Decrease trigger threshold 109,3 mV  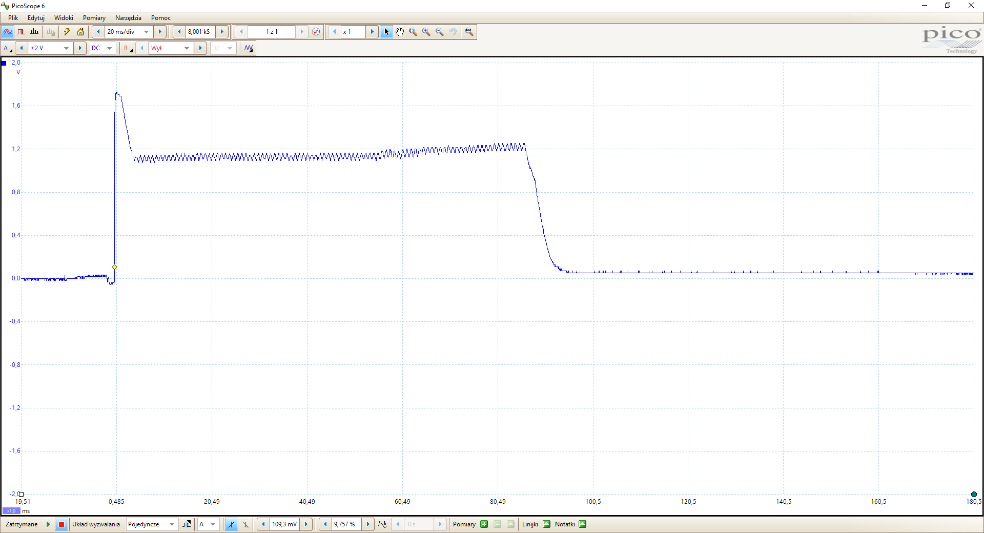(x=263, y=524)
